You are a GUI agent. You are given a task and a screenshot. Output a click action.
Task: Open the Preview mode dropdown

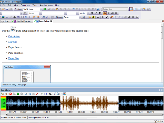(41, 9)
